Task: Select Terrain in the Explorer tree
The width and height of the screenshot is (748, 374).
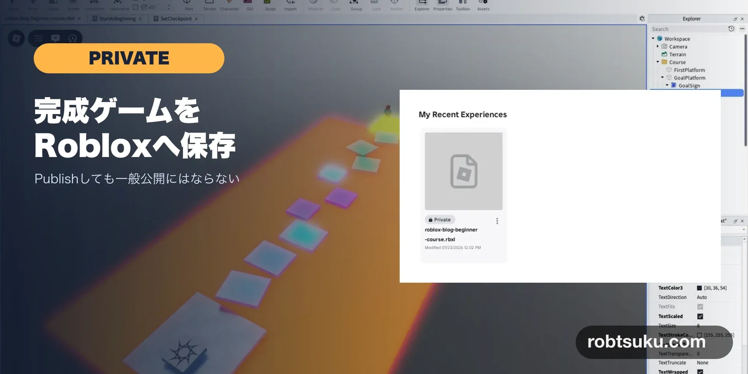Action: [677, 54]
